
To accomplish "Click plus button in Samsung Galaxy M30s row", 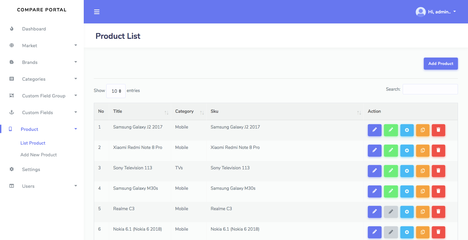I will pos(407,191).
